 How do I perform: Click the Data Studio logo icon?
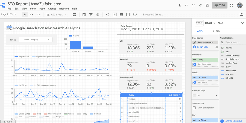tap(3, 6)
